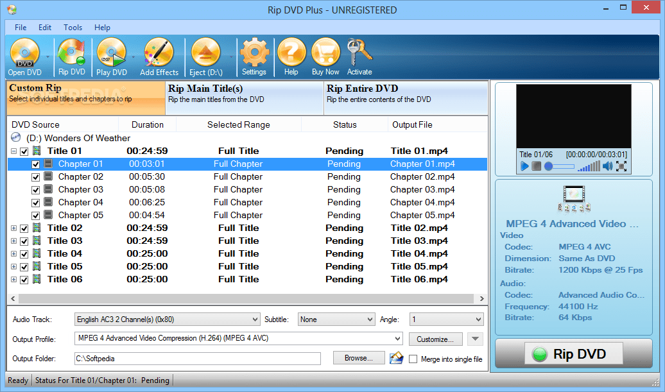Click the Buy Now cart icon
This screenshot has width=665, height=392.
[325, 57]
